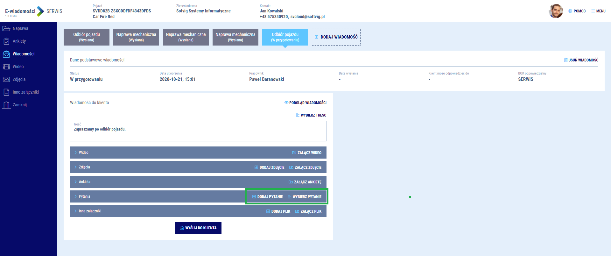The width and height of the screenshot is (611, 256).
Task: Click the Zamknij door icon
Action: point(6,105)
